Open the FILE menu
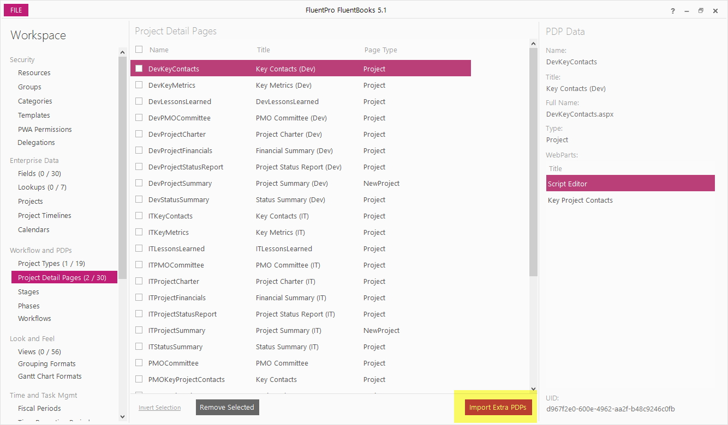The image size is (728, 425). point(15,10)
